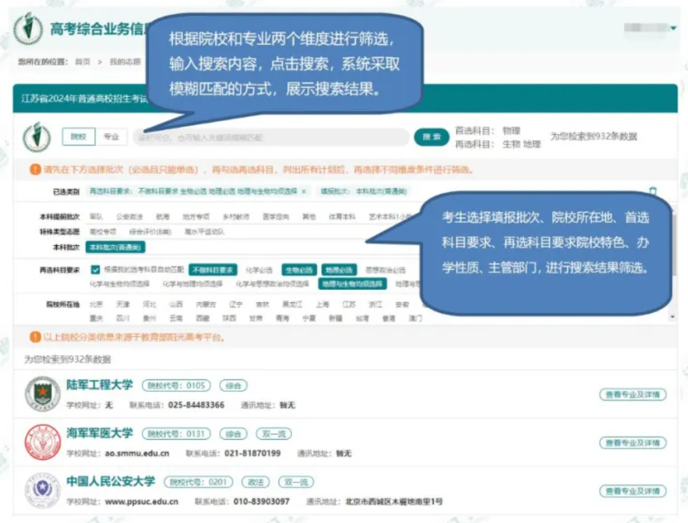The image size is (688, 523).
Task: Filter schools located in 新疆
Action: 335,319
